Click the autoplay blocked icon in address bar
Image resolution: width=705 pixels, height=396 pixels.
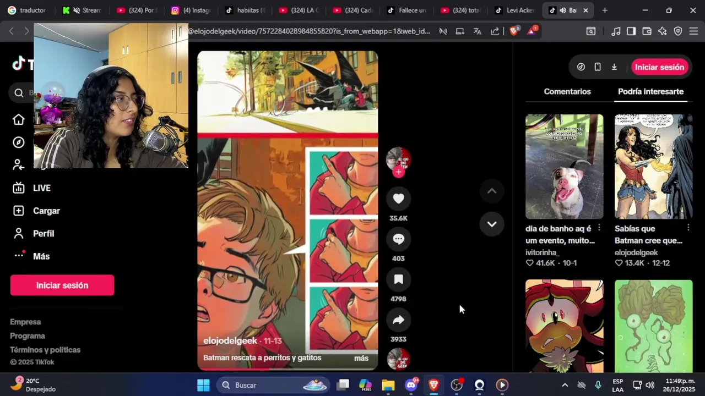click(443, 31)
